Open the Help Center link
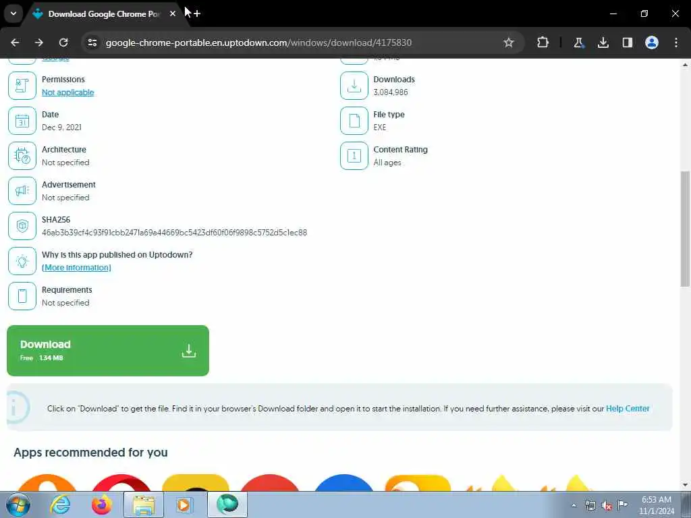Viewport: 691px width, 518px height. 628,409
